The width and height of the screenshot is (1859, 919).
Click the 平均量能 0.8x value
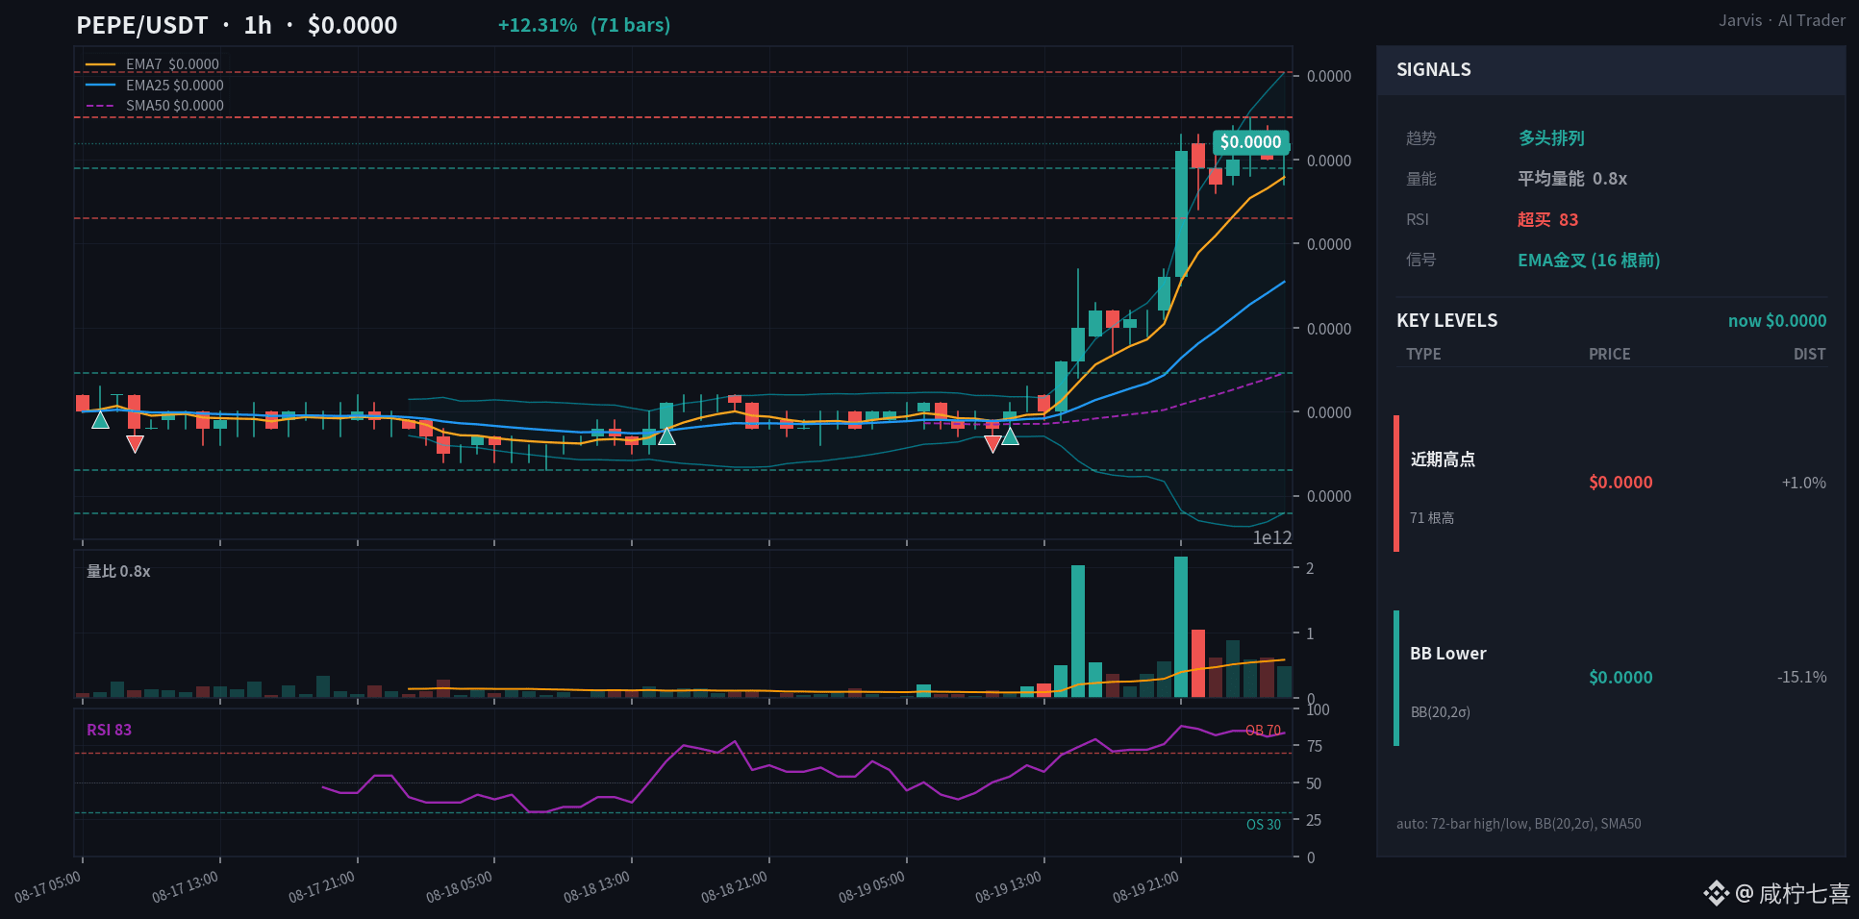1572,179
